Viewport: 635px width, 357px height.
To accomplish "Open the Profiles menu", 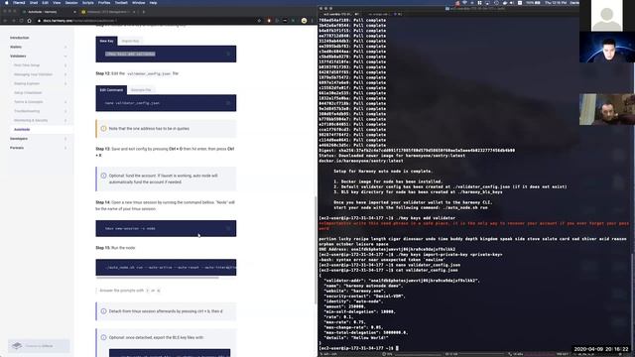I will pos(104,2).
